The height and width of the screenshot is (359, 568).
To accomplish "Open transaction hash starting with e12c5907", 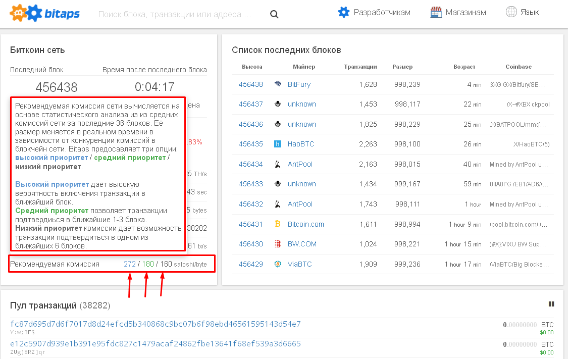I will [155, 344].
